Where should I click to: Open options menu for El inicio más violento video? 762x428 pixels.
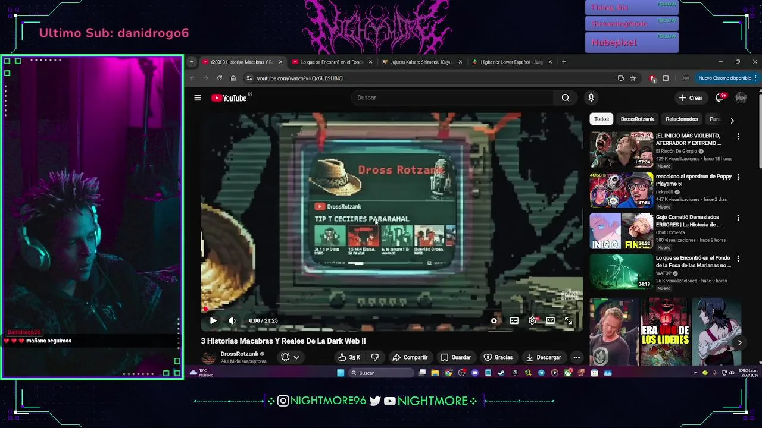(x=738, y=137)
